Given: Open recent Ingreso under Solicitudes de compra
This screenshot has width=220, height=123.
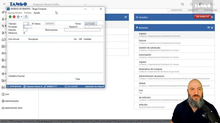Looking at the screenshot, I should [174, 63].
